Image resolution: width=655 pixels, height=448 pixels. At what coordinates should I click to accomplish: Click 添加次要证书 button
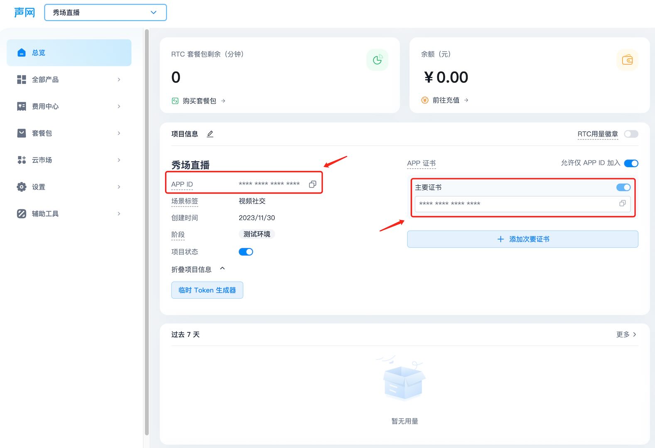(x=523, y=239)
